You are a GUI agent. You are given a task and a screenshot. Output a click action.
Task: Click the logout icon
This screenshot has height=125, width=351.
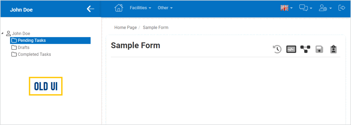(x=342, y=8)
